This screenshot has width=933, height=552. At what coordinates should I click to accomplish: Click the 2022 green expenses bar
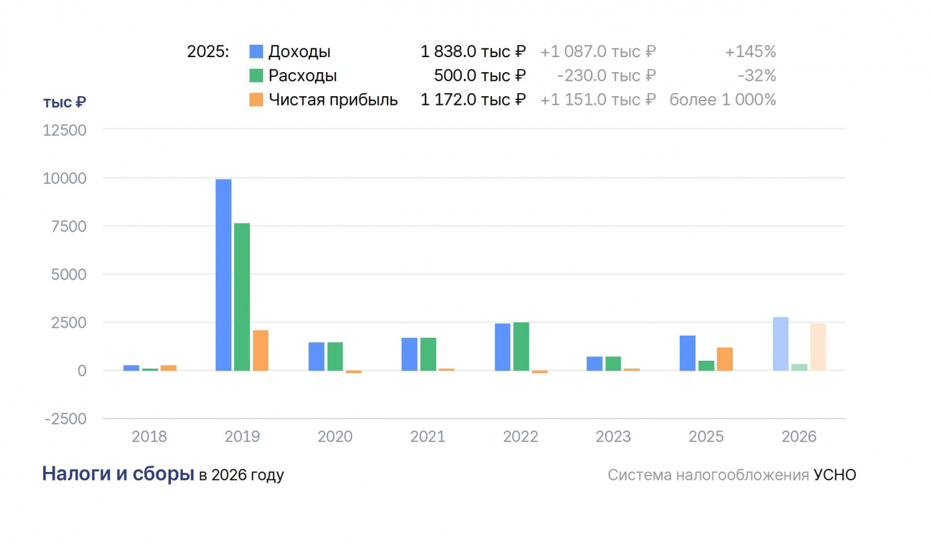coord(521,346)
